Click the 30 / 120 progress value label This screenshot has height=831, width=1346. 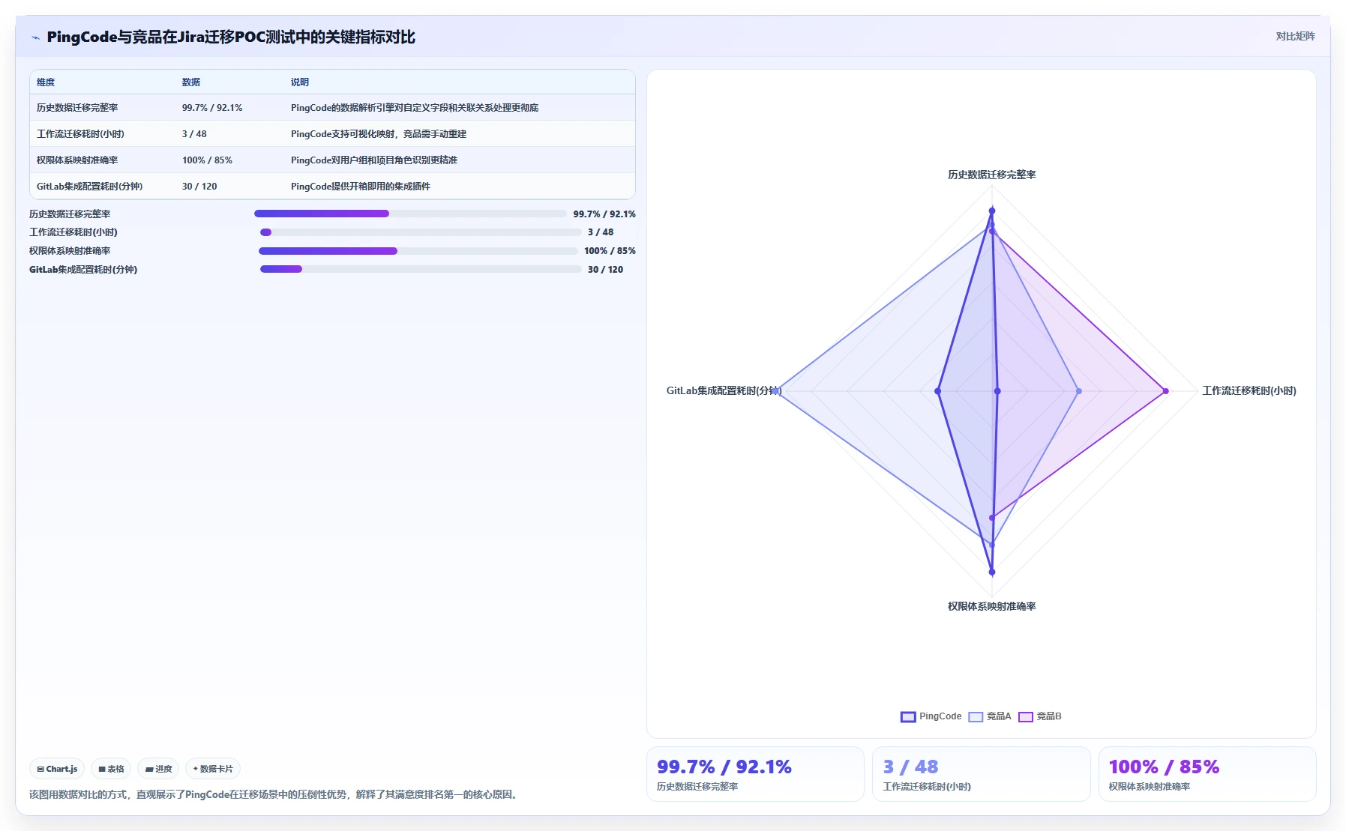tap(605, 270)
